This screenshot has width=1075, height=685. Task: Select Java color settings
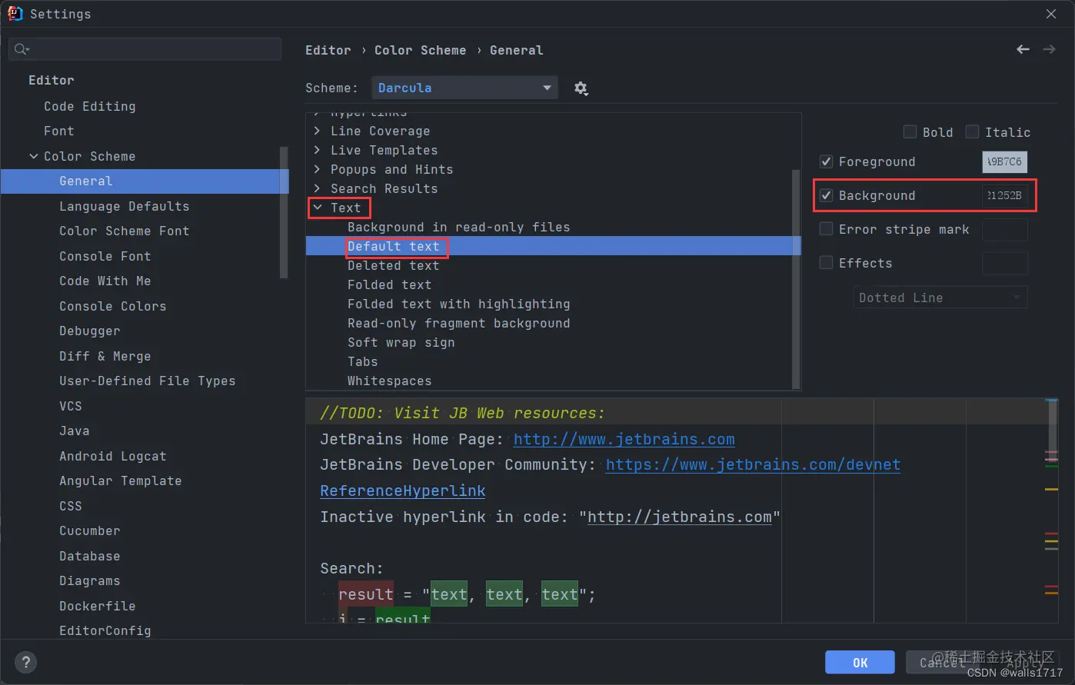coord(74,431)
